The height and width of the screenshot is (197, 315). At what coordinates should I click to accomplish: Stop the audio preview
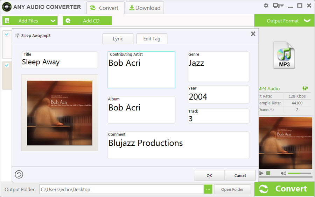click(268, 173)
